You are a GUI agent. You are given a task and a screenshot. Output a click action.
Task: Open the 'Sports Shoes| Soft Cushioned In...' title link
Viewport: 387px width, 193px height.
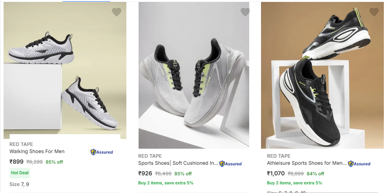point(178,163)
